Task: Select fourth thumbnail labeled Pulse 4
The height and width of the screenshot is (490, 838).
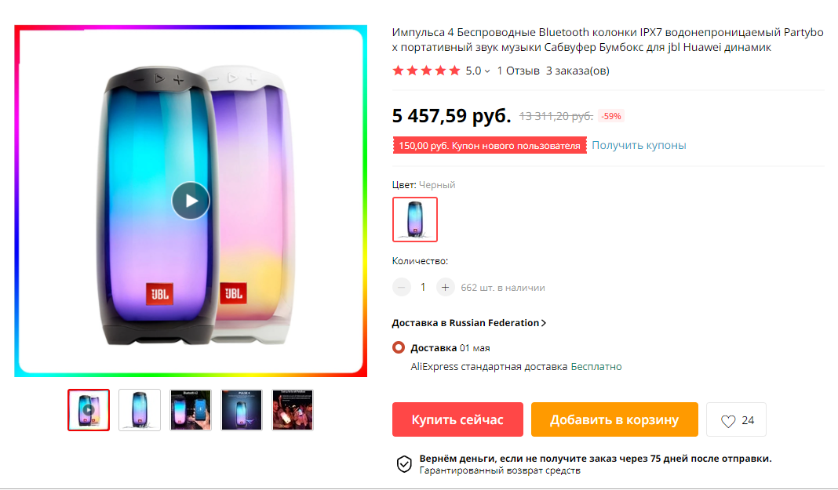Action: click(242, 410)
